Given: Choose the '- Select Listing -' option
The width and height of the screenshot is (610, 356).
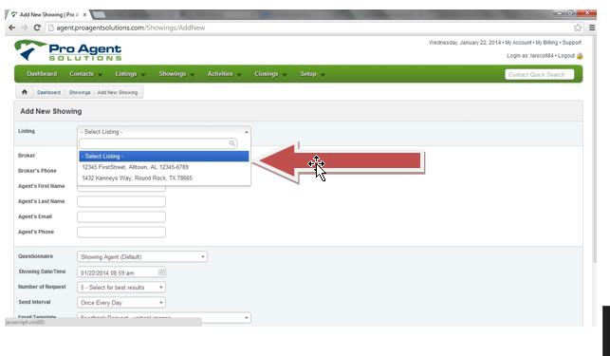Looking at the screenshot, I should click(164, 157).
